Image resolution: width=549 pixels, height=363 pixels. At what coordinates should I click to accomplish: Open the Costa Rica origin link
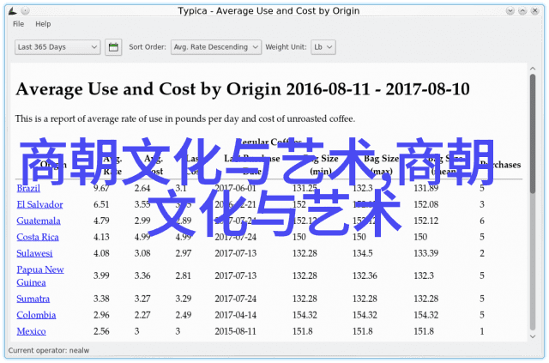tap(38, 237)
